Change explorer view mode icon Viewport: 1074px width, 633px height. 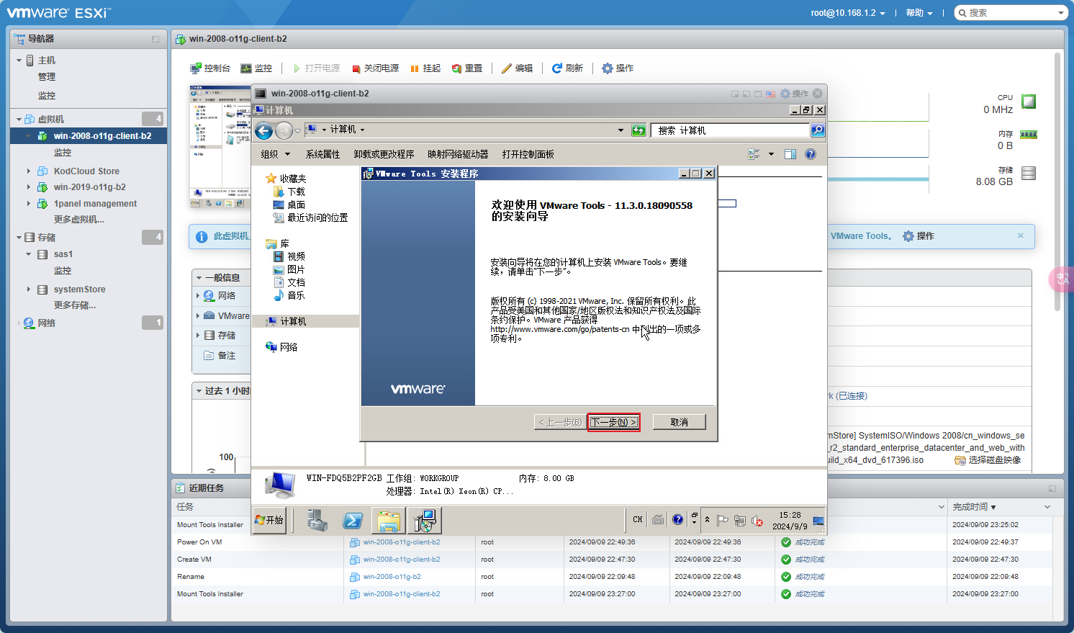(754, 154)
